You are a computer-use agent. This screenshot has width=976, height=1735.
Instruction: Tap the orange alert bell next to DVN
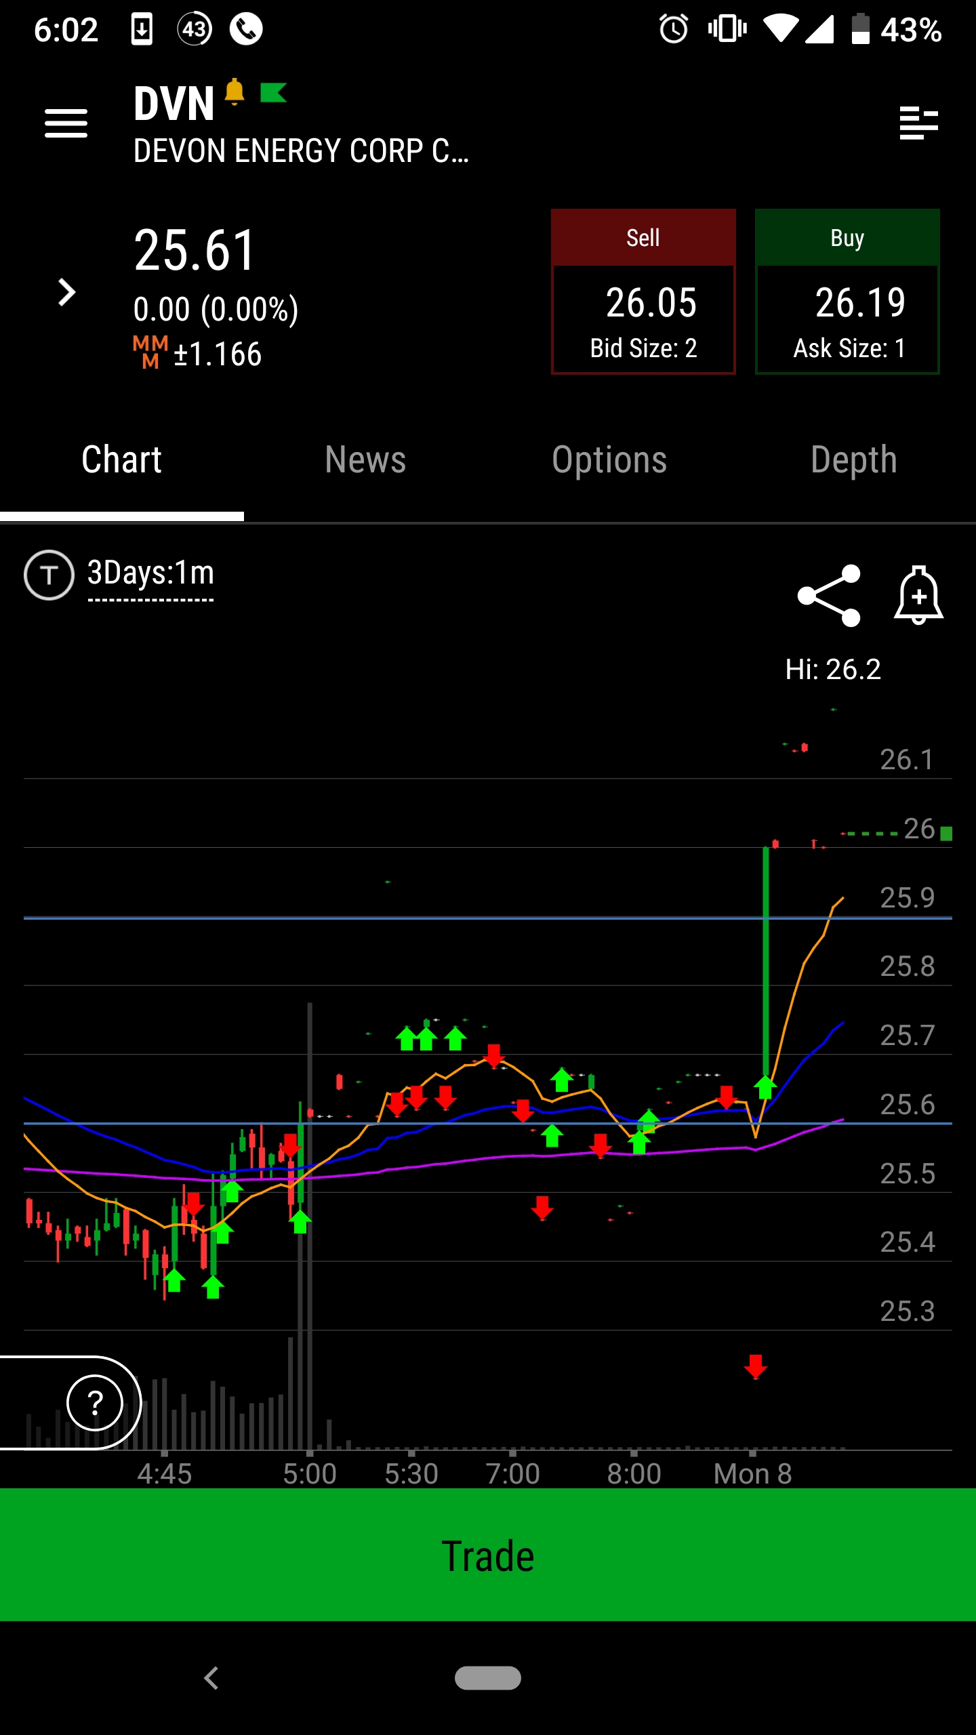coord(235,91)
